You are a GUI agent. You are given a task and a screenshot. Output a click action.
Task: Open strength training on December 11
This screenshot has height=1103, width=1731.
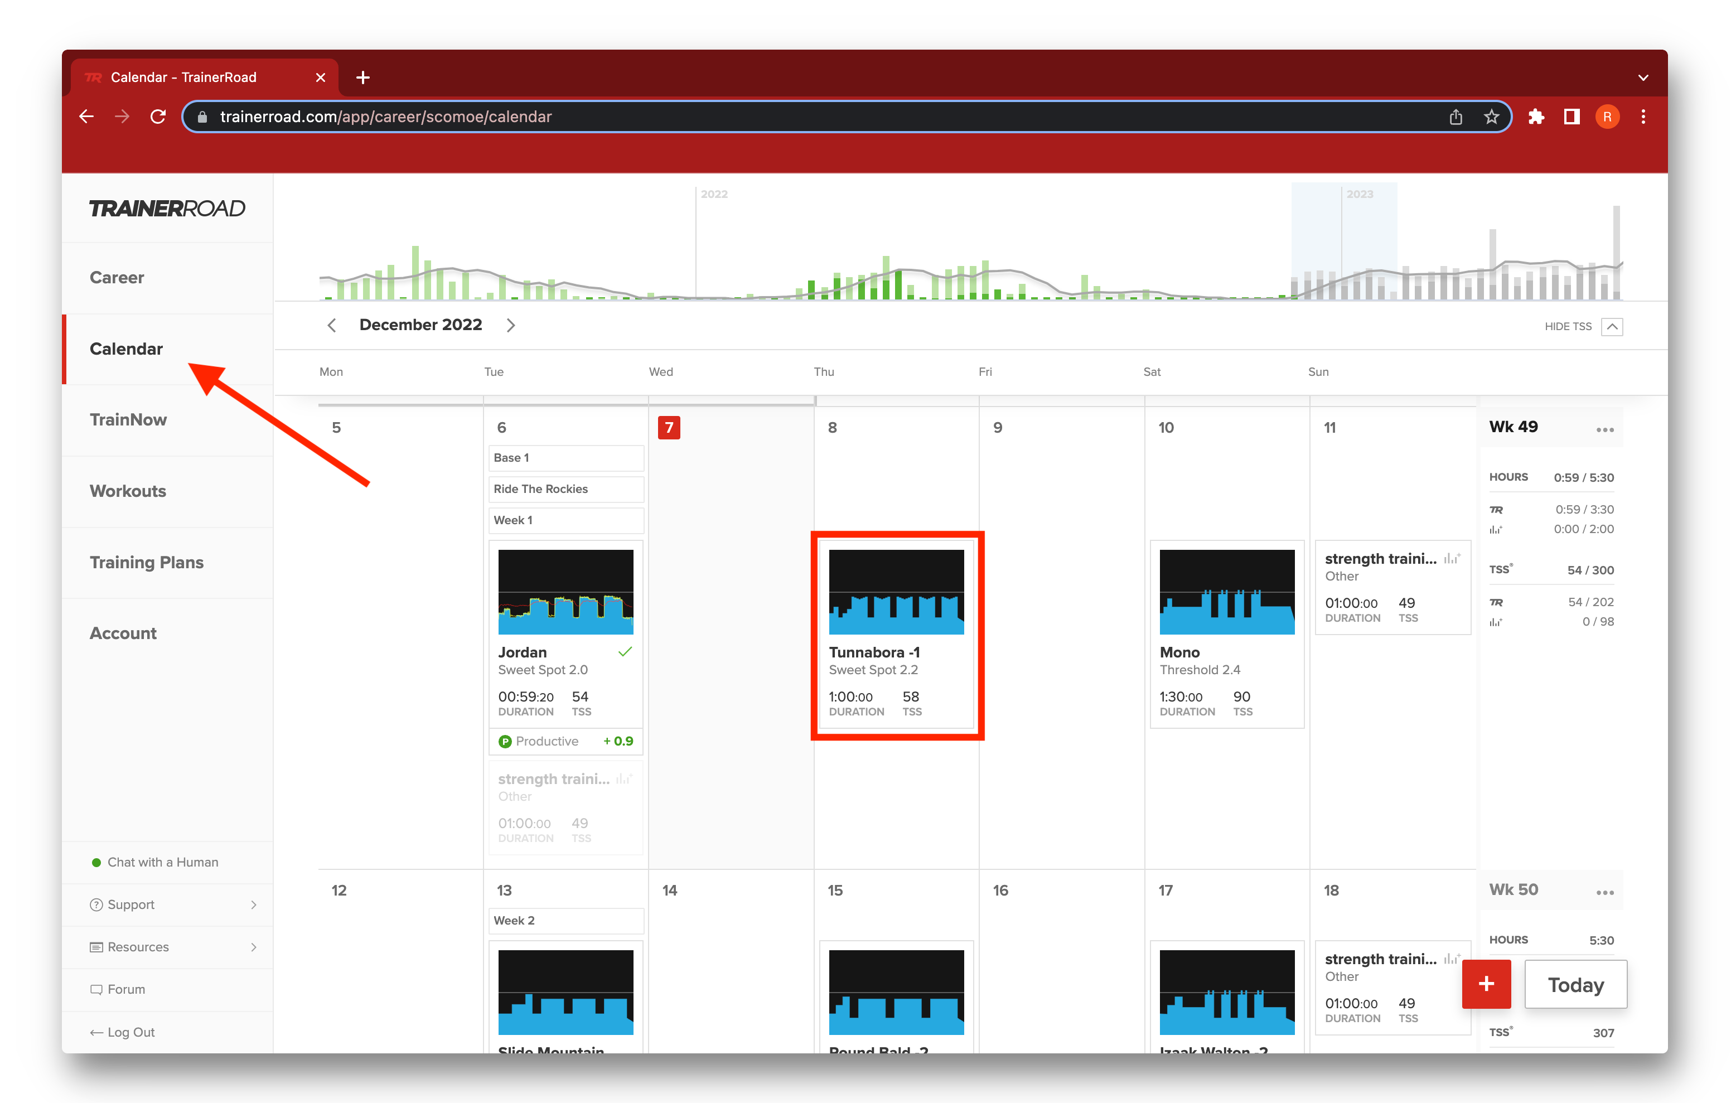(1392, 587)
